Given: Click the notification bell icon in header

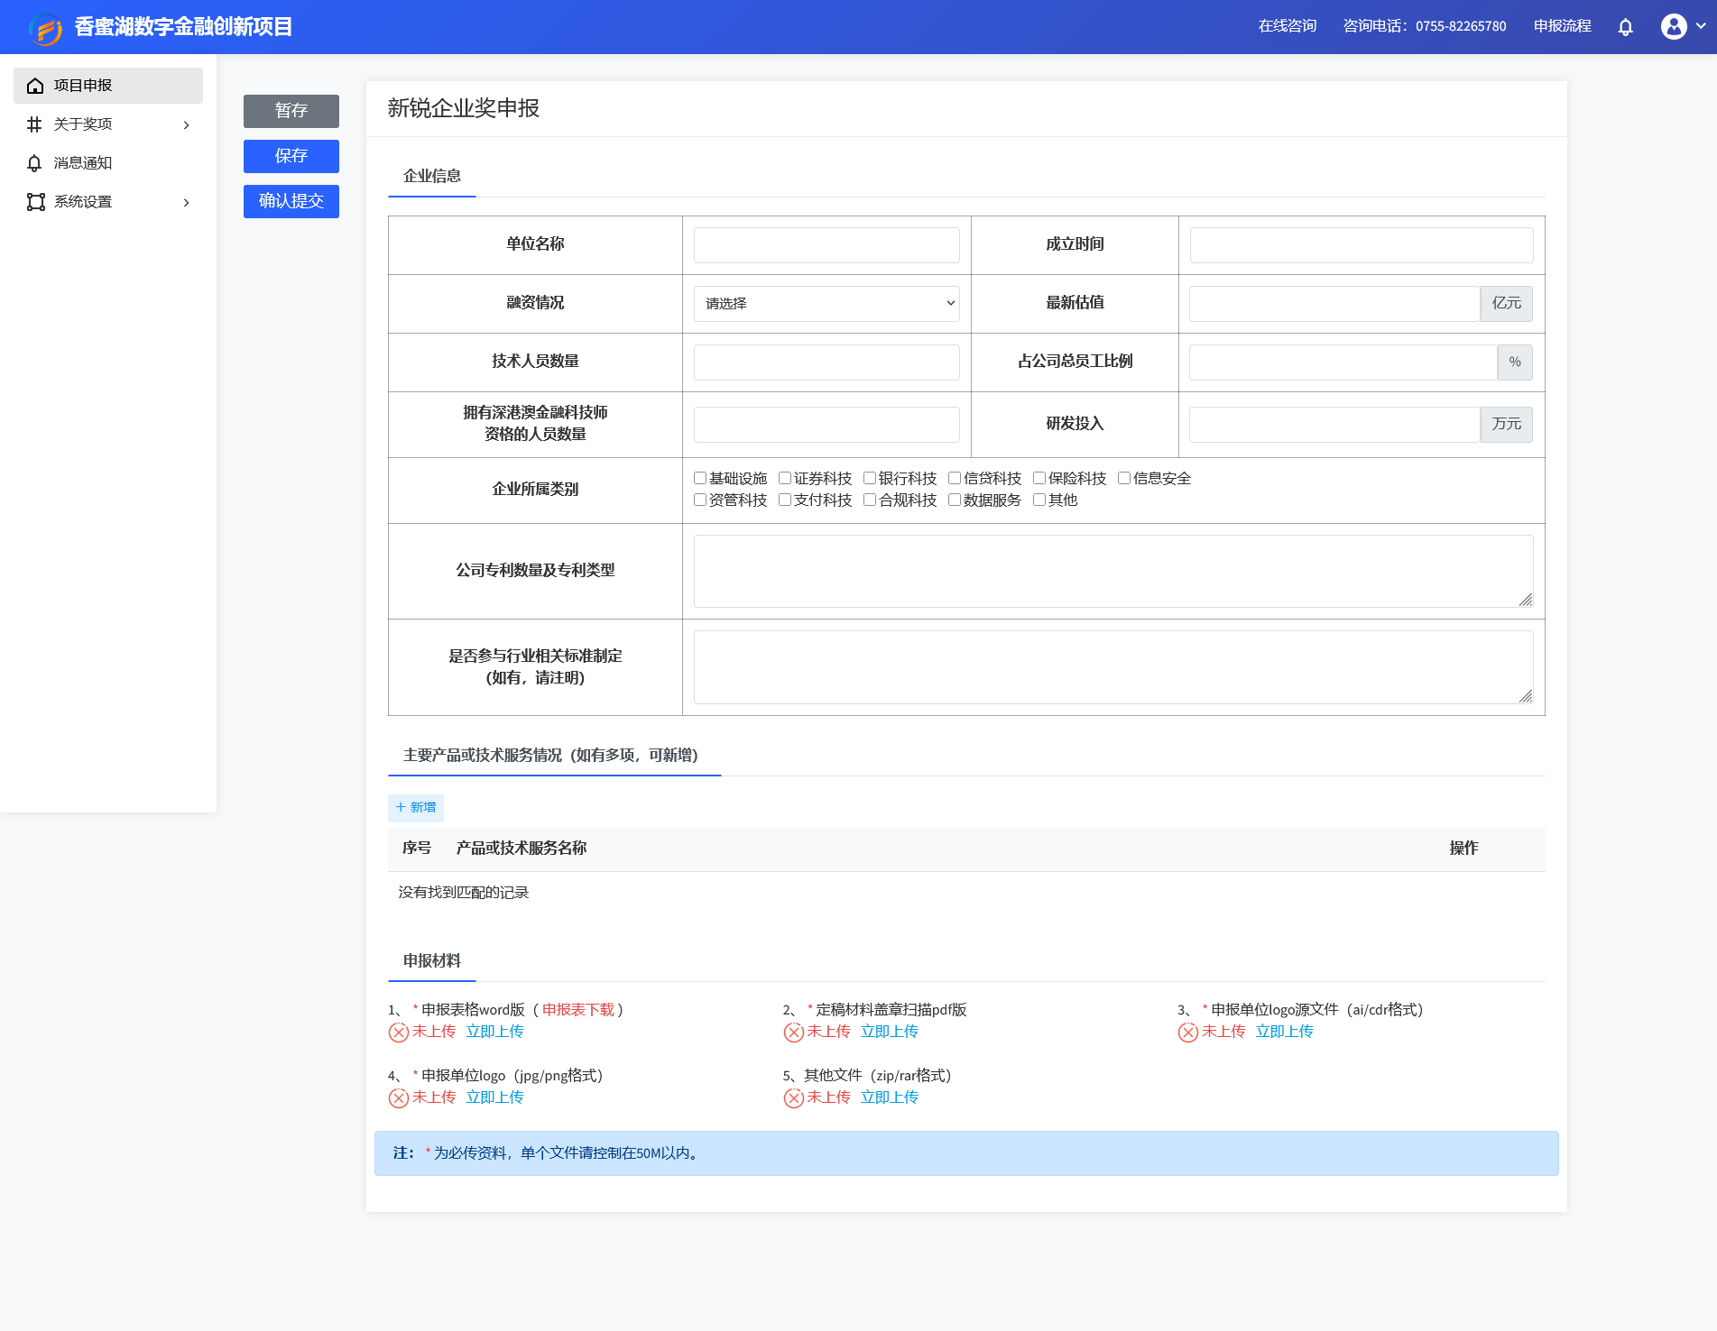Looking at the screenshot, I should (x=1625, y=27).
